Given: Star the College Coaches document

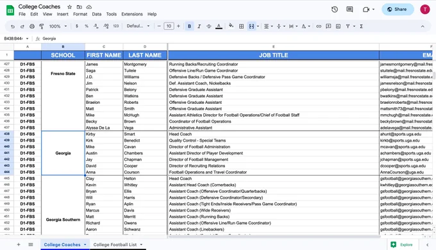Looking at the screenshot, I should pos(69,7).
